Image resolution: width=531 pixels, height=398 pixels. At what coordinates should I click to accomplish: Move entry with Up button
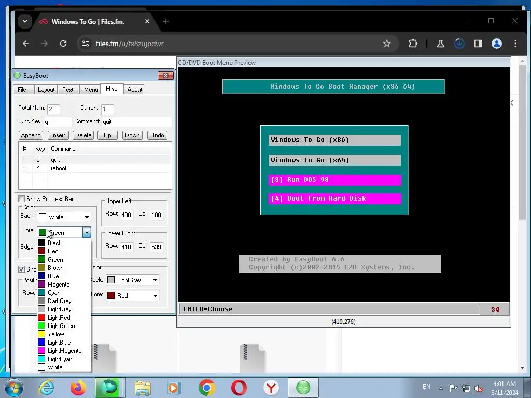click(107, 135)
